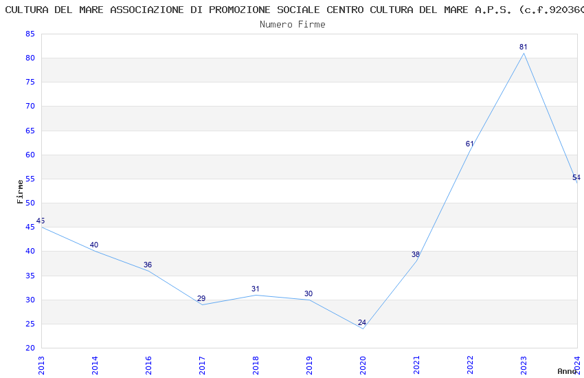Click the data label 24 at 2020

(362, 322)
